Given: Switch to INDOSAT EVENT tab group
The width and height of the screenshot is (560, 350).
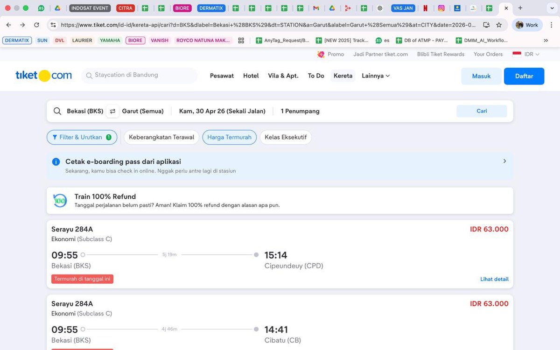Looking at the screenshot, I should tap(90, 8).
